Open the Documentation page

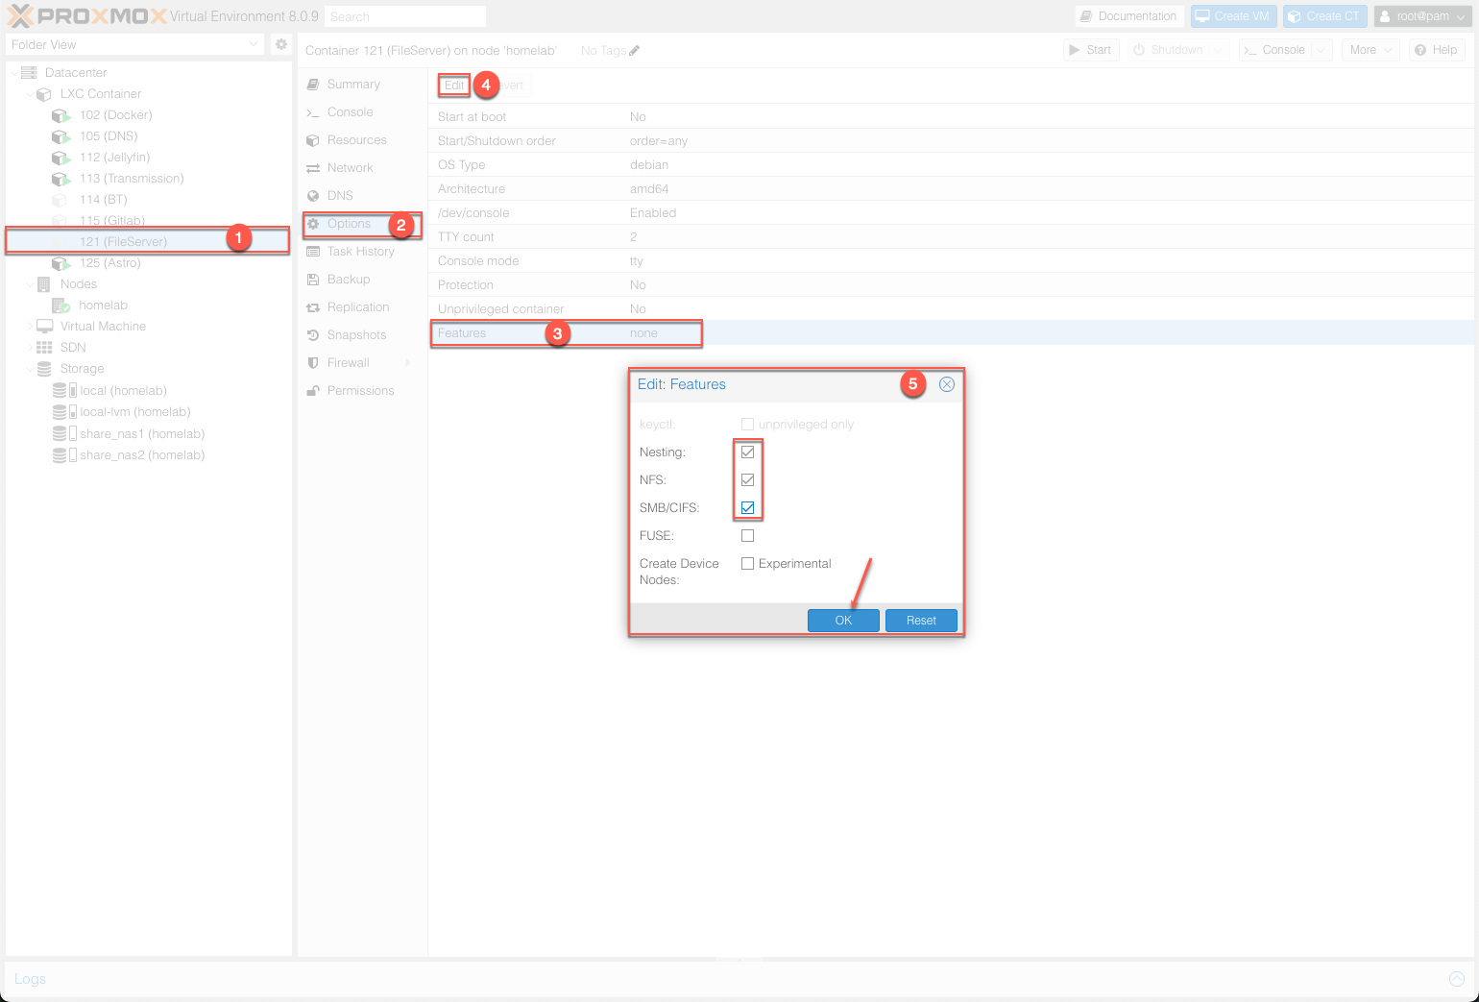pyautogui.click(x=1128, y=15)
